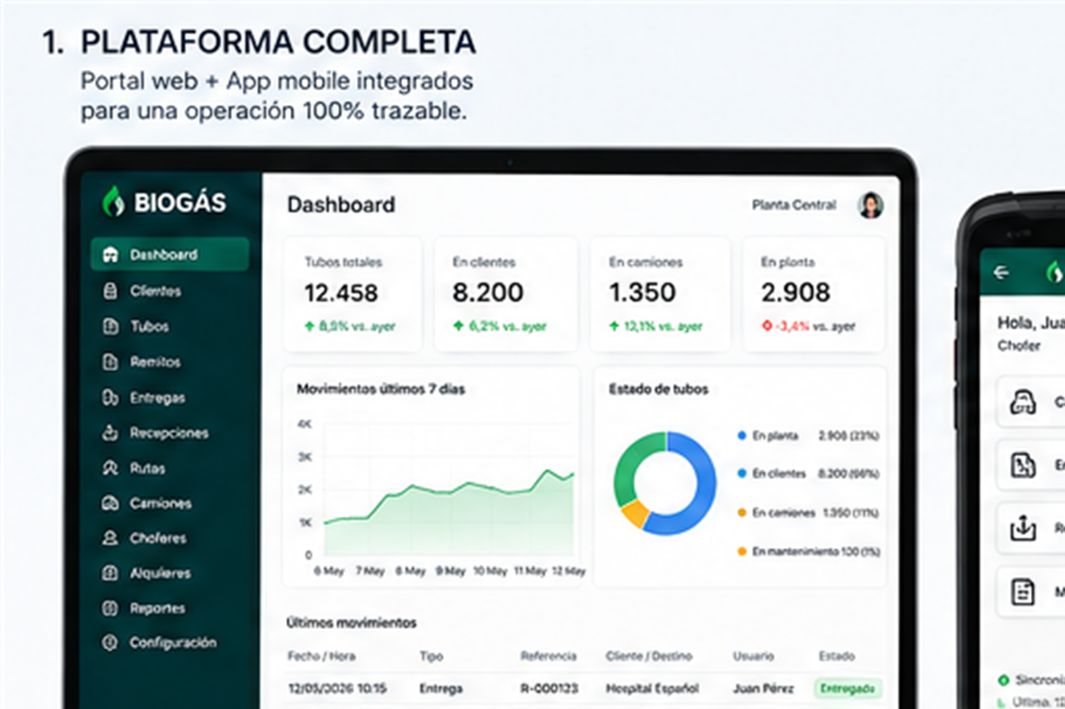Viewport: 1065px width, 709px height.
Task: Tap the document icon in phone app
Action: (x=1022, y=465)
